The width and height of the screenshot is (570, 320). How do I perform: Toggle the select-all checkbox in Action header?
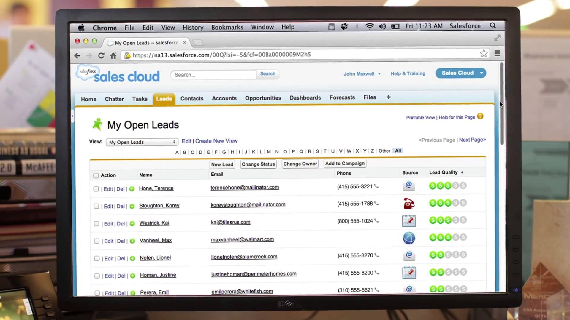(96, 175)
